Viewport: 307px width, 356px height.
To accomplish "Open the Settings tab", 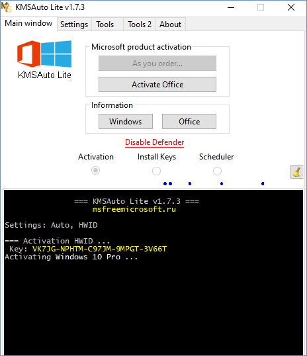I will coord(74,24).
